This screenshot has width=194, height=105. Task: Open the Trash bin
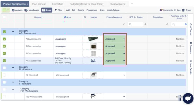pos(186,10)
